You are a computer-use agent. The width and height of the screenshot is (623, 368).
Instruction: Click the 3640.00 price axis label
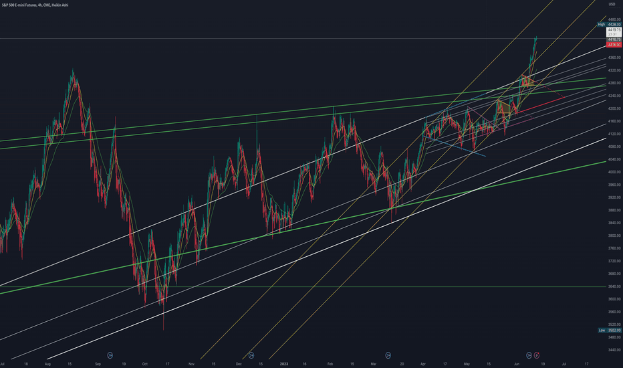[614, 286]
